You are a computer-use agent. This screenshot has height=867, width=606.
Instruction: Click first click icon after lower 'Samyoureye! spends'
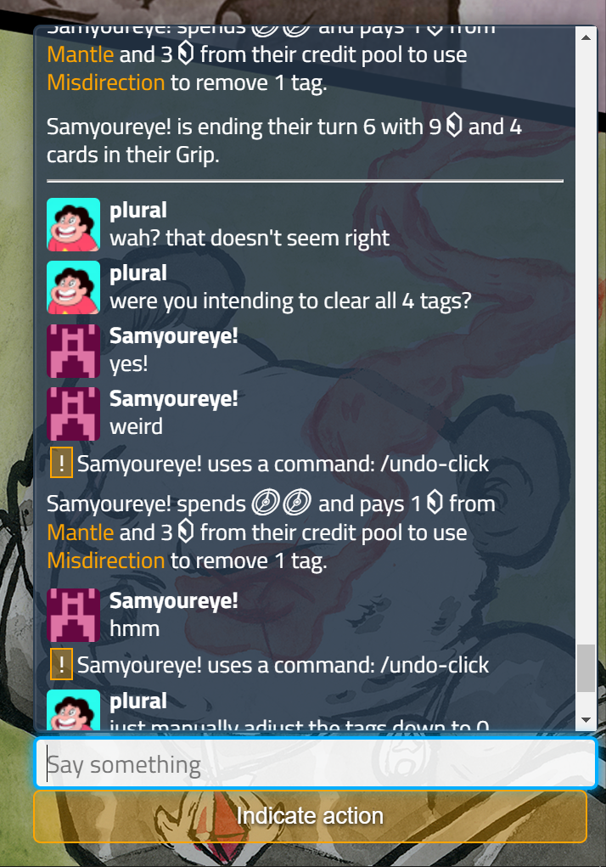pos(265,504)
